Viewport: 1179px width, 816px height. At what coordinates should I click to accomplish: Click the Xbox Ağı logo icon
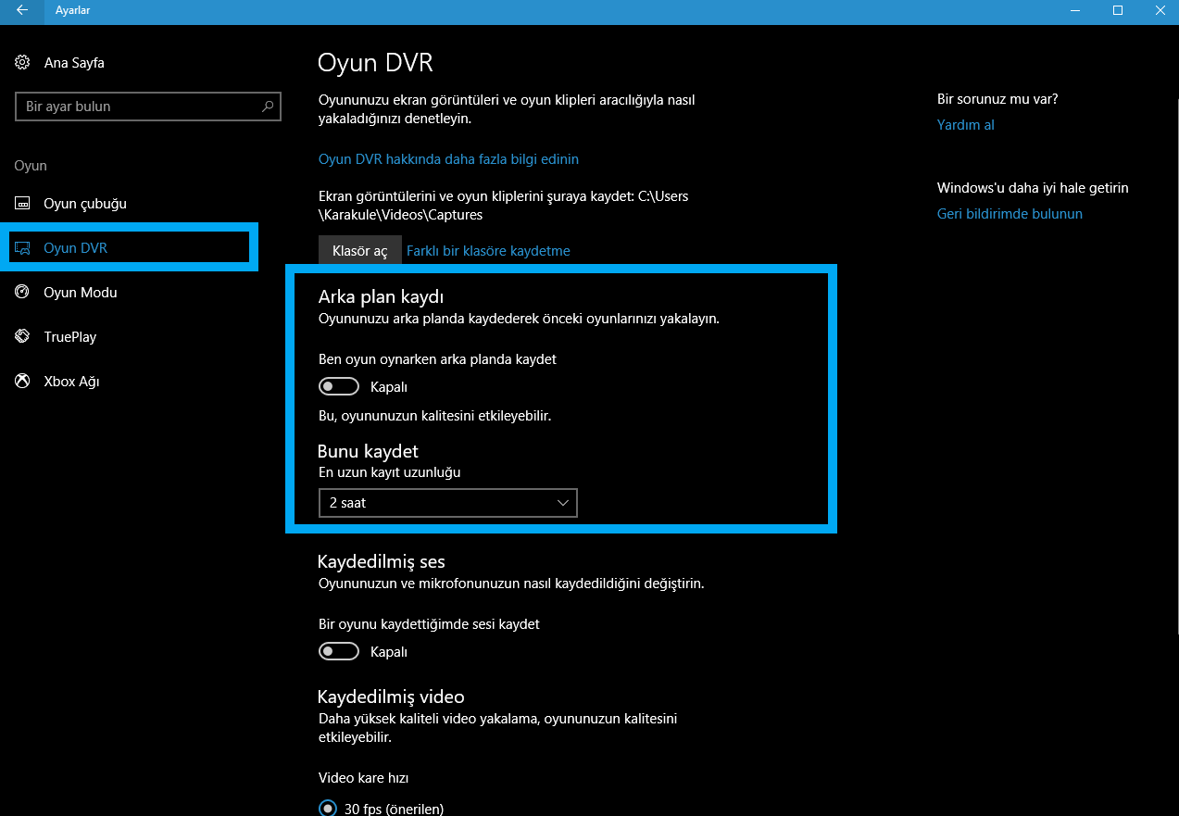click(22, 381)
